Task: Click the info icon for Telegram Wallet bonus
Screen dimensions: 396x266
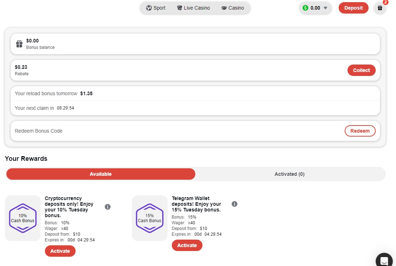Action: (235, 204)
